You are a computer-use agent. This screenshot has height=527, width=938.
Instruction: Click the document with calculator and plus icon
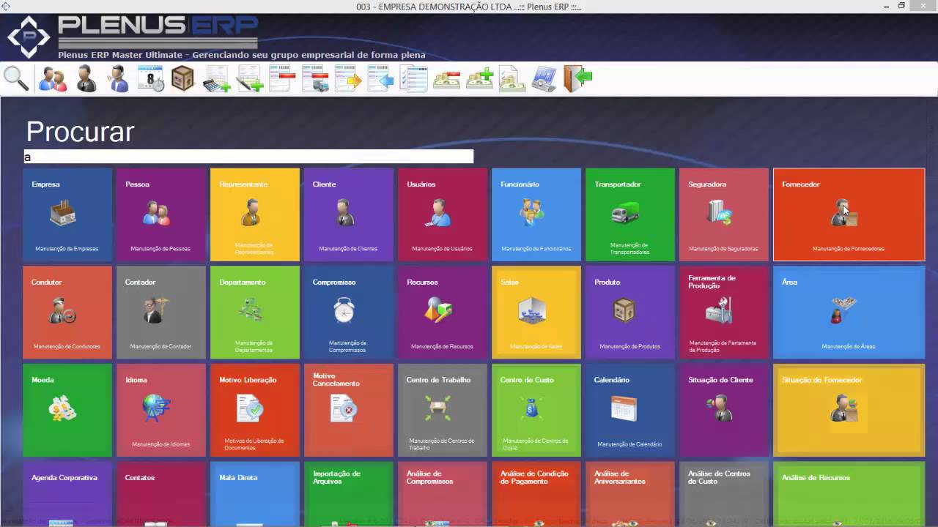point(216,78)
